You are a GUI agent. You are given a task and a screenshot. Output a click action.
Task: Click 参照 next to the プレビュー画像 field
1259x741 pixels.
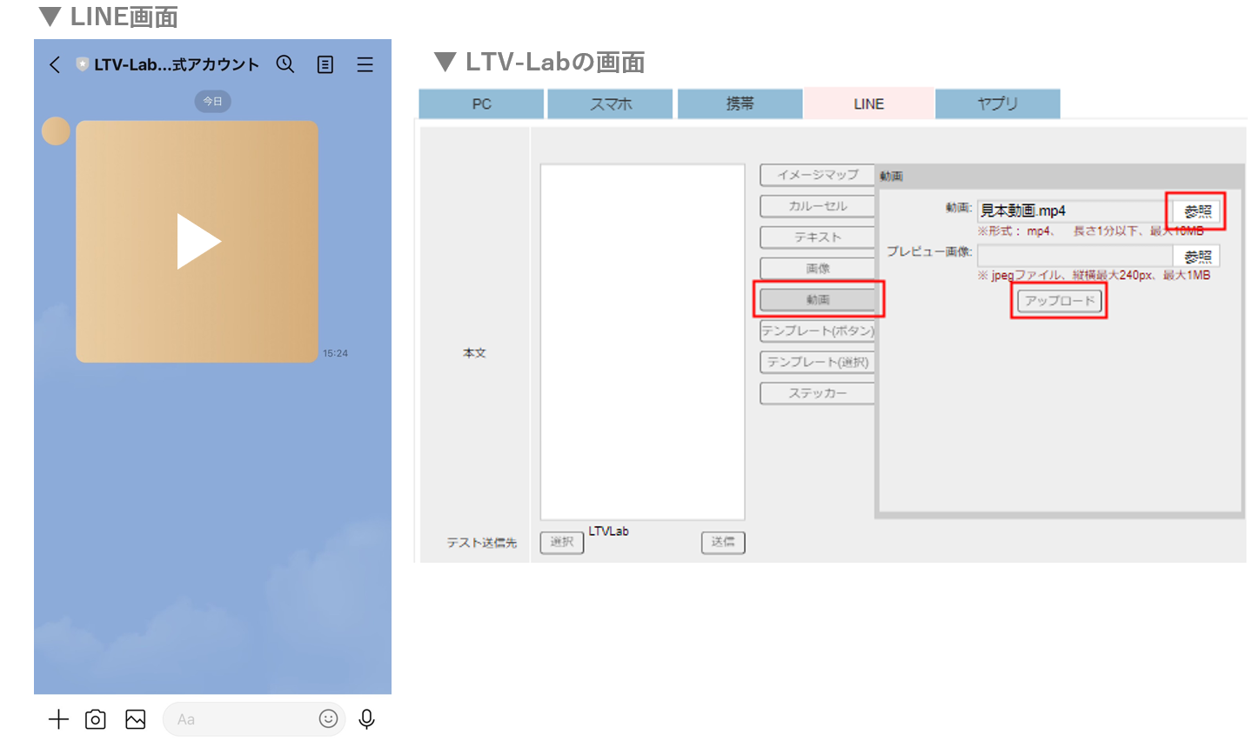[1197, 257]
